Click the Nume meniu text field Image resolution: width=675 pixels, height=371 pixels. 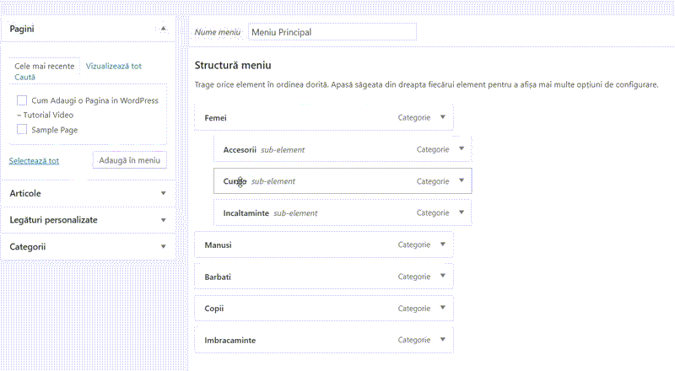[332, 32]
